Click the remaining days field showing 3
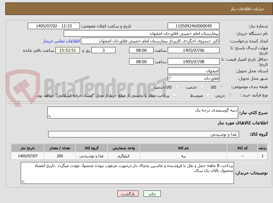 coord(103,50)
